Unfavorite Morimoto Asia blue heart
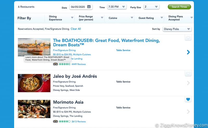The image size is (208, 128). point(188,99)
